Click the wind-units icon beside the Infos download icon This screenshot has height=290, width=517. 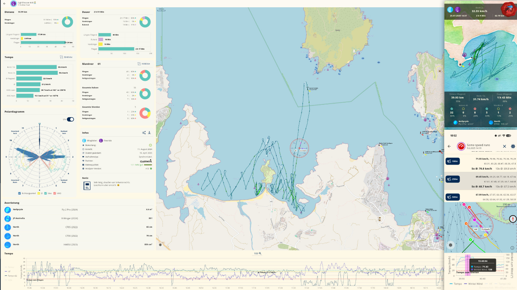tap(143, 133)
